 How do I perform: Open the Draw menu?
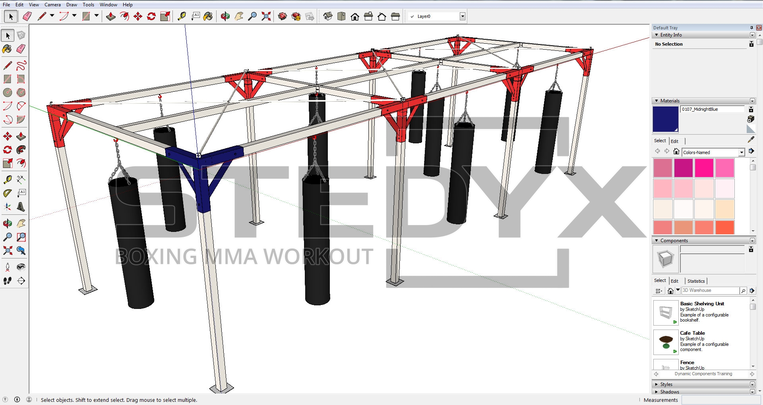click(72, 5)
